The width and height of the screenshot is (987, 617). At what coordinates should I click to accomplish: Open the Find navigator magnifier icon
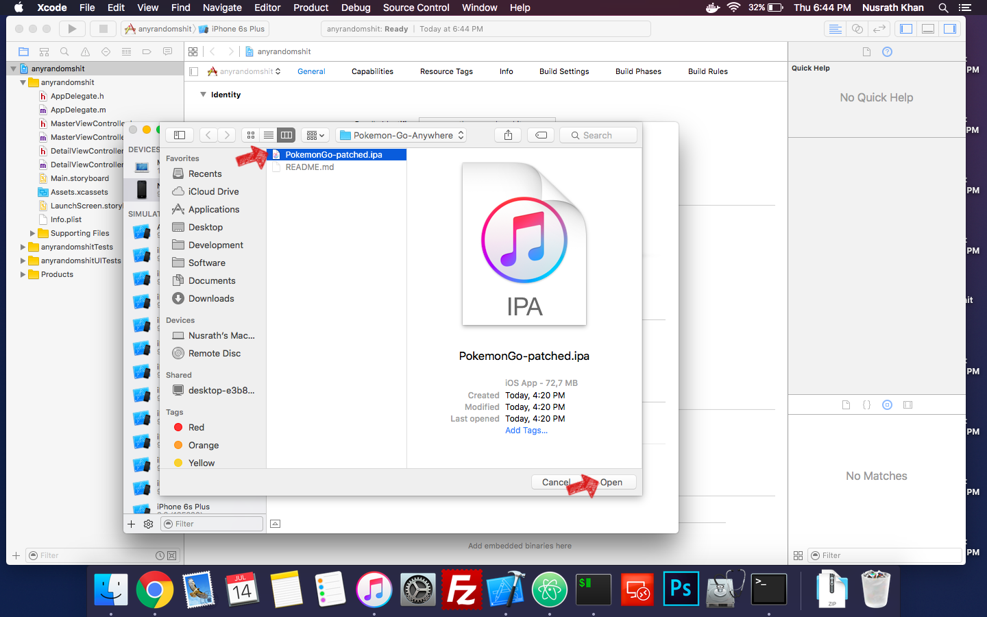(64, 51)
